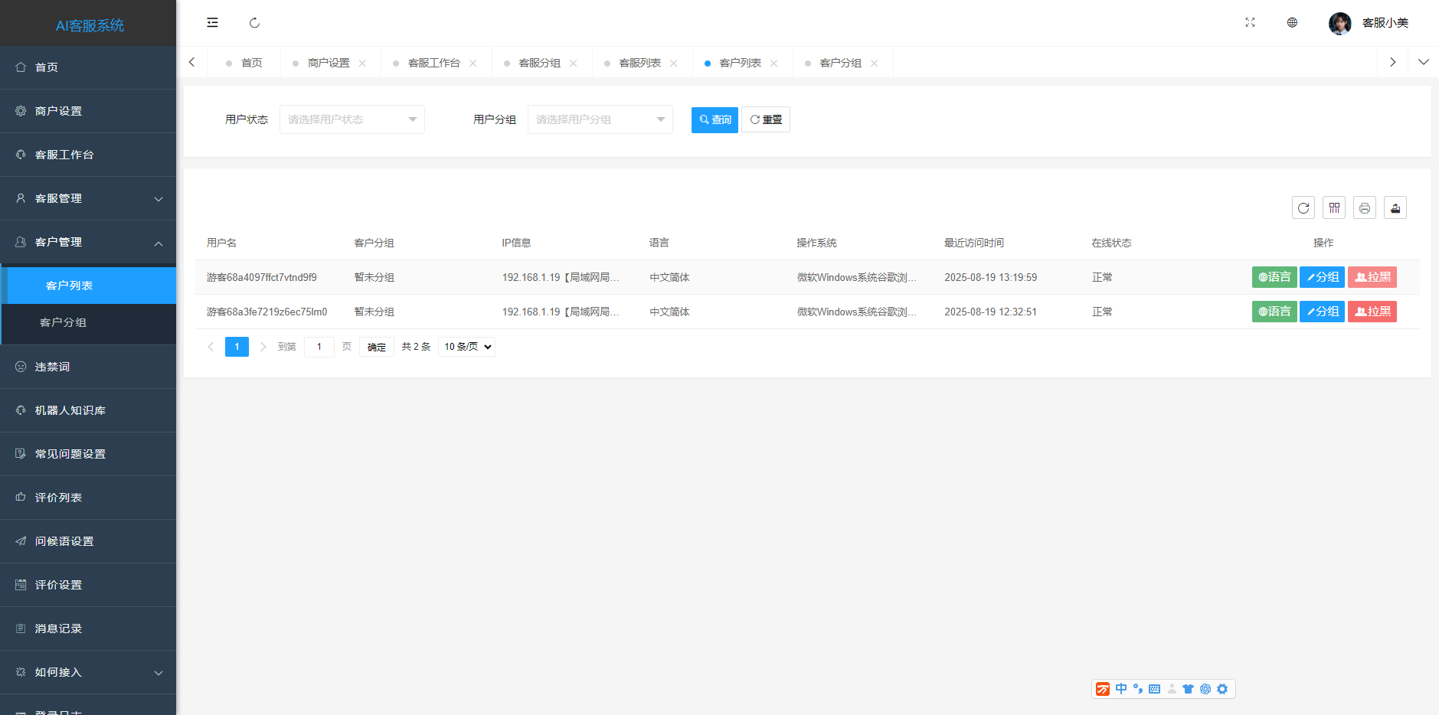Export the customer list data

[1395, 207]
